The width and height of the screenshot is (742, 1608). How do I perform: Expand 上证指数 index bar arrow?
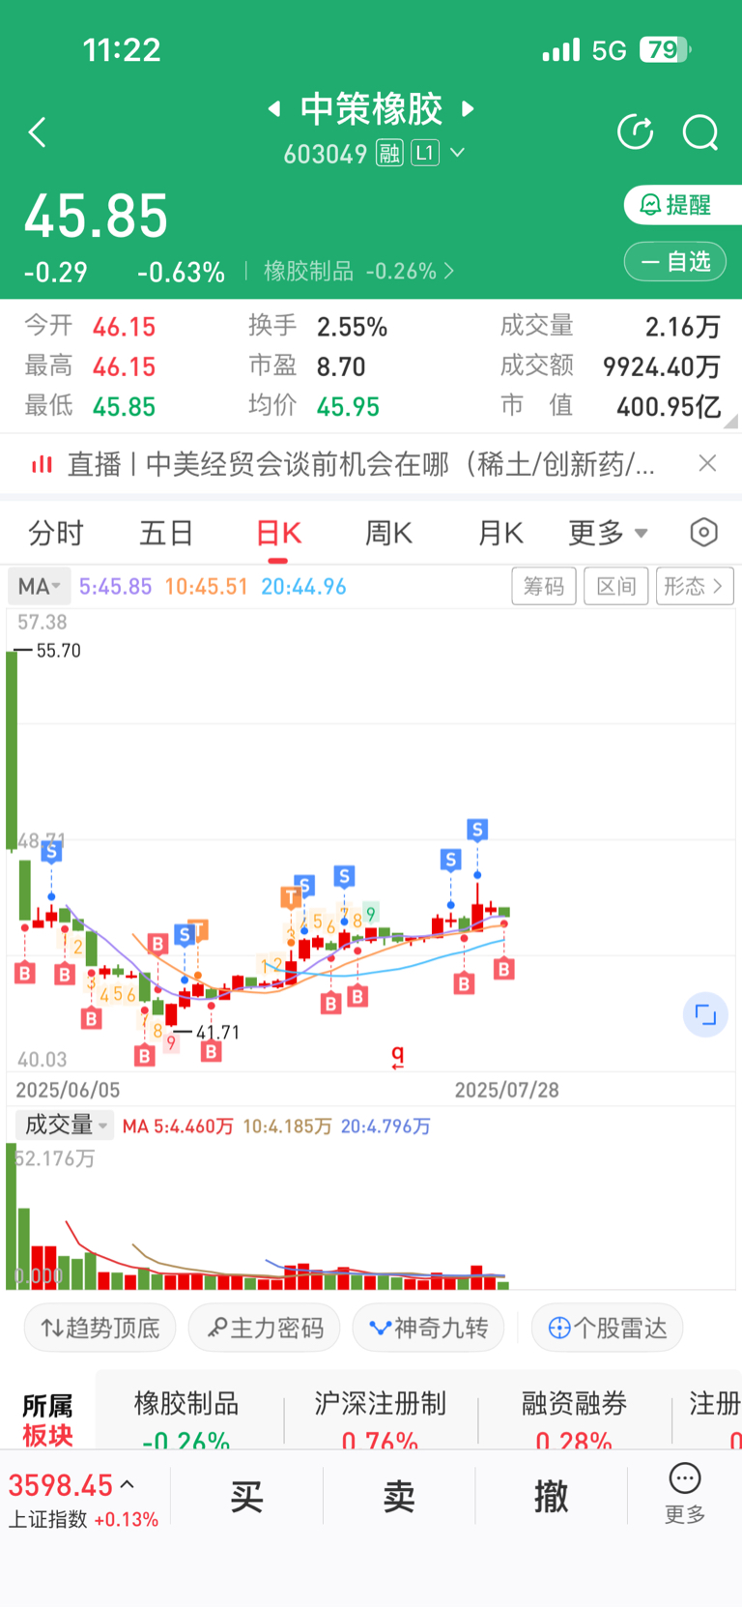coord(128,1484)
